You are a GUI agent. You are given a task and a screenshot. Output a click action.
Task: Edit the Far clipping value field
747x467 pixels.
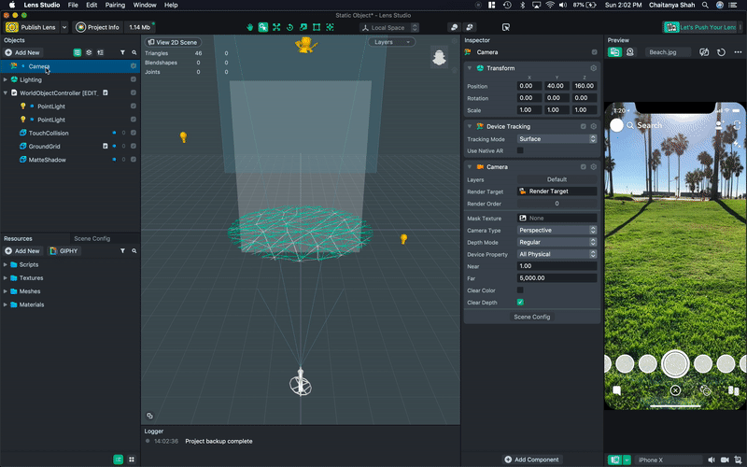tap(557, 278)
